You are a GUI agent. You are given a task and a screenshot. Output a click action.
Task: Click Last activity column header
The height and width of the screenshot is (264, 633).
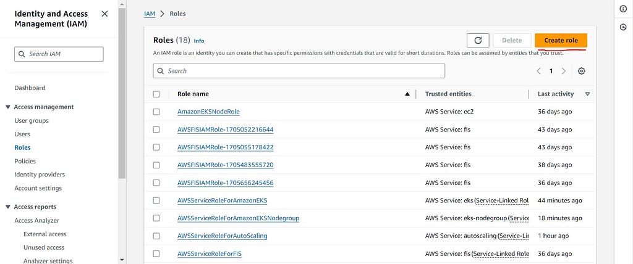556,94
